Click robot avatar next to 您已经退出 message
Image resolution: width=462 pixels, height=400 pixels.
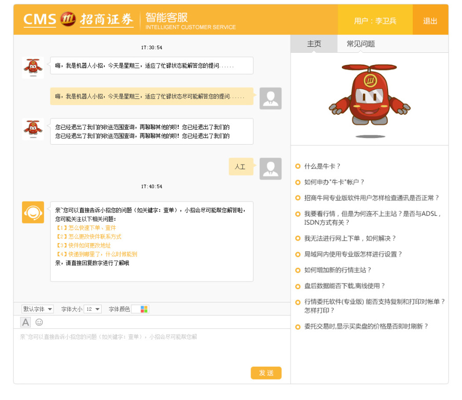(x=32, y=129)
